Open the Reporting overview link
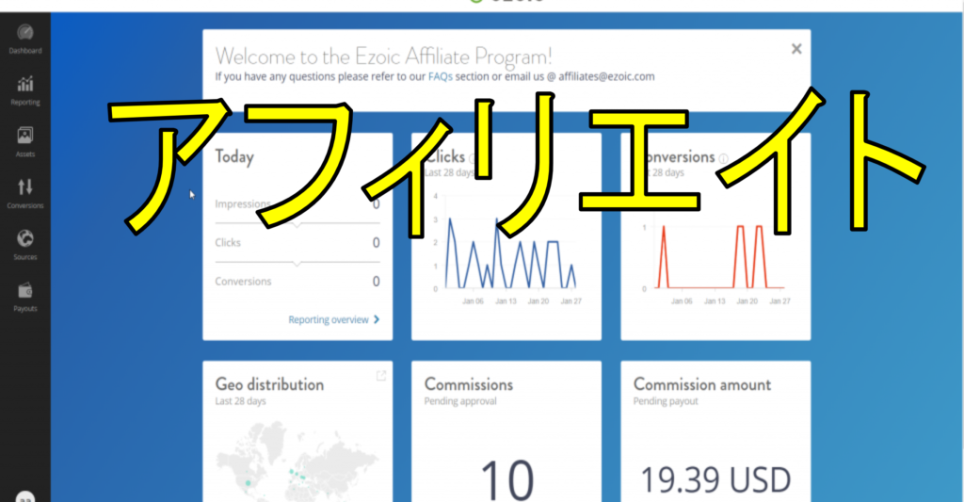The width and height of the screenshot is (964, 502). point(329,320)
